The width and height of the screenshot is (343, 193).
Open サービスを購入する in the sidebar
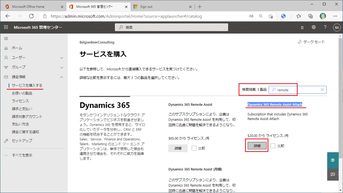tap(27, 85)
